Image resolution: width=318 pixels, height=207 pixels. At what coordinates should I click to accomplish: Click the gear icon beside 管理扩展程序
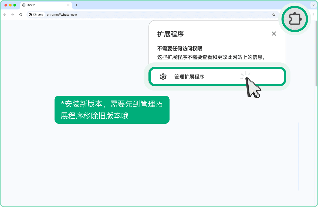[163, 76]
